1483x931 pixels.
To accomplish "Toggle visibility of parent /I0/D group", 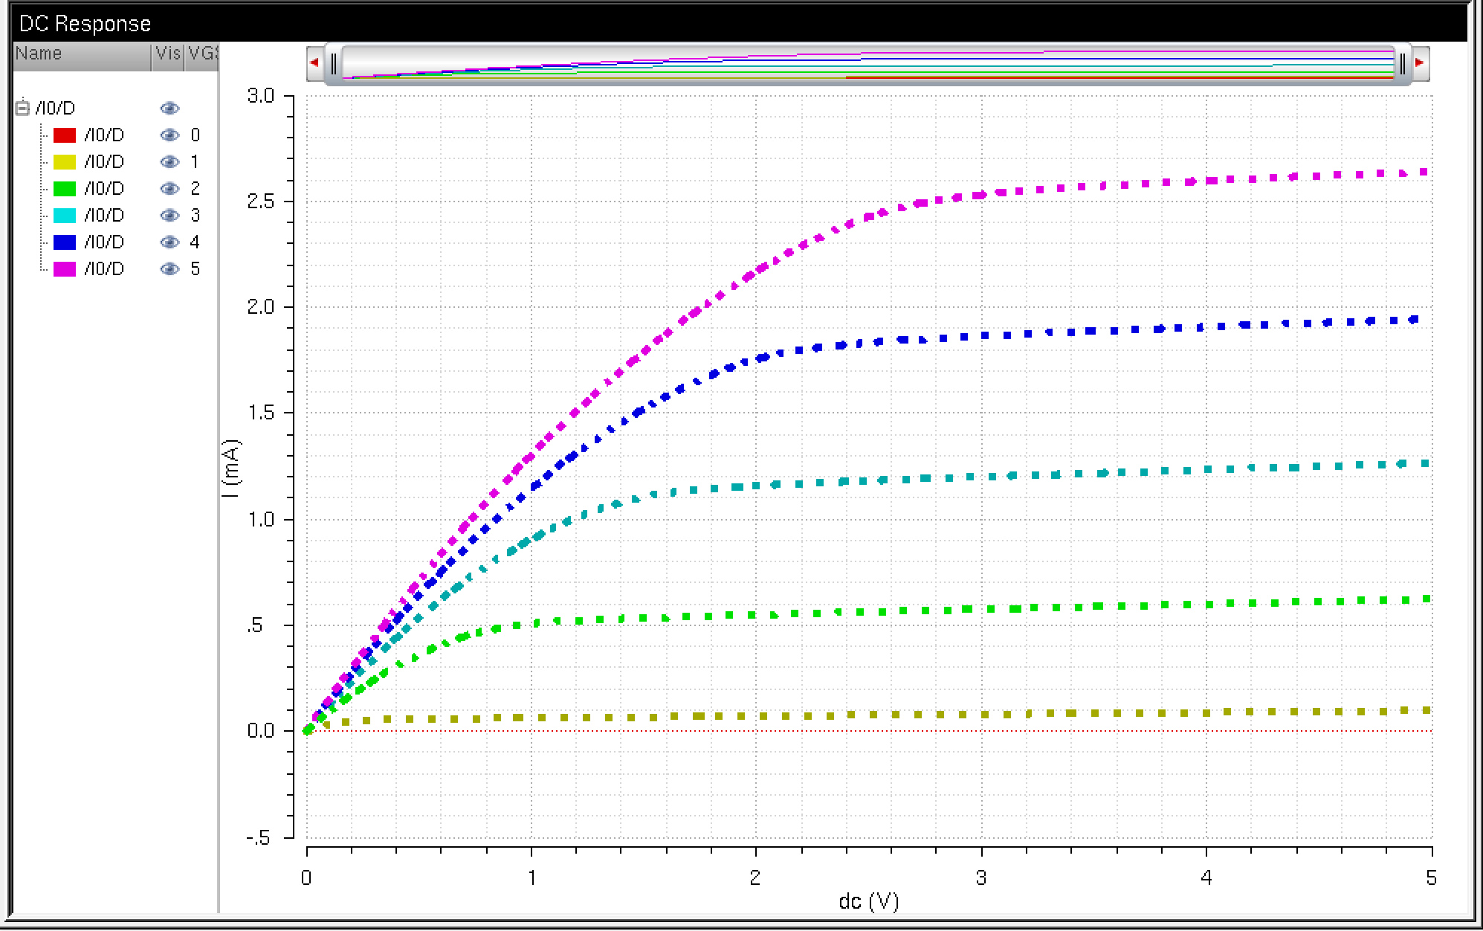I will pos(169,109).
